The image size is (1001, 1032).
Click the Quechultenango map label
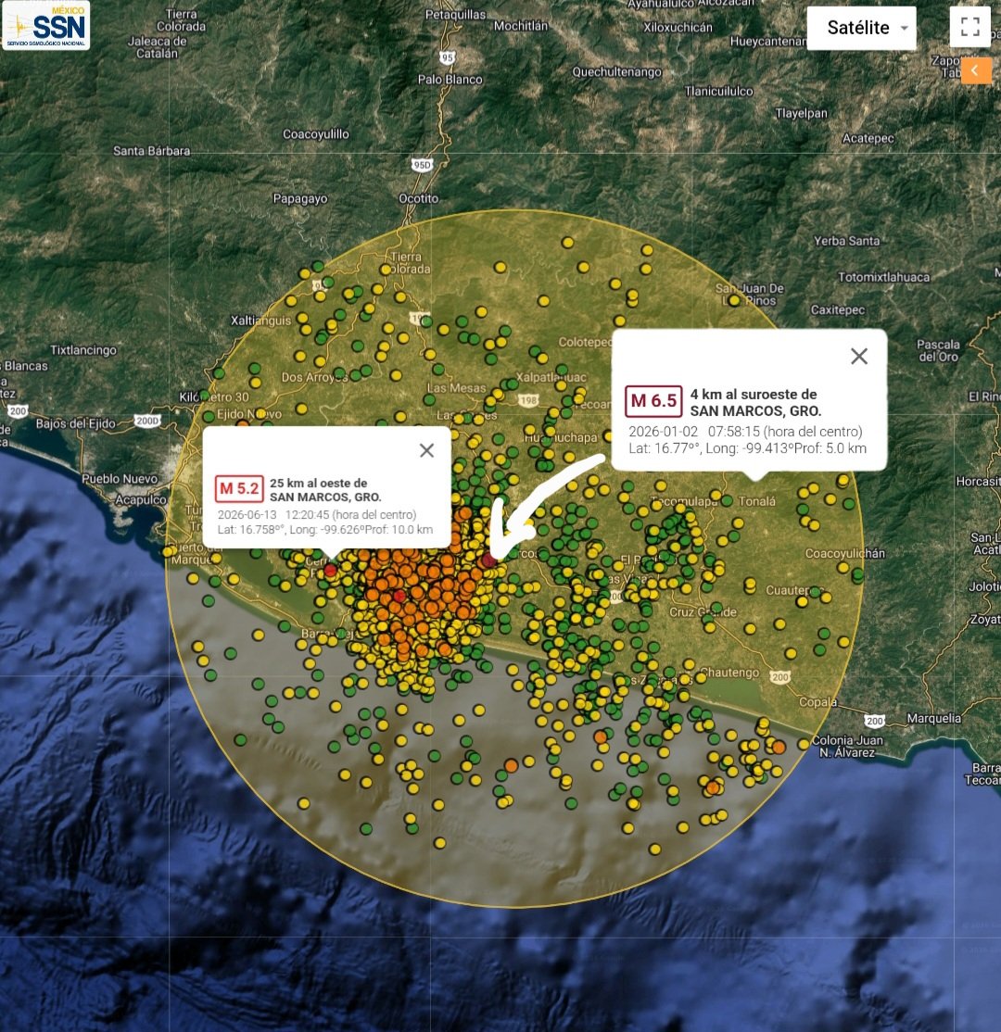tap(616, 71)
